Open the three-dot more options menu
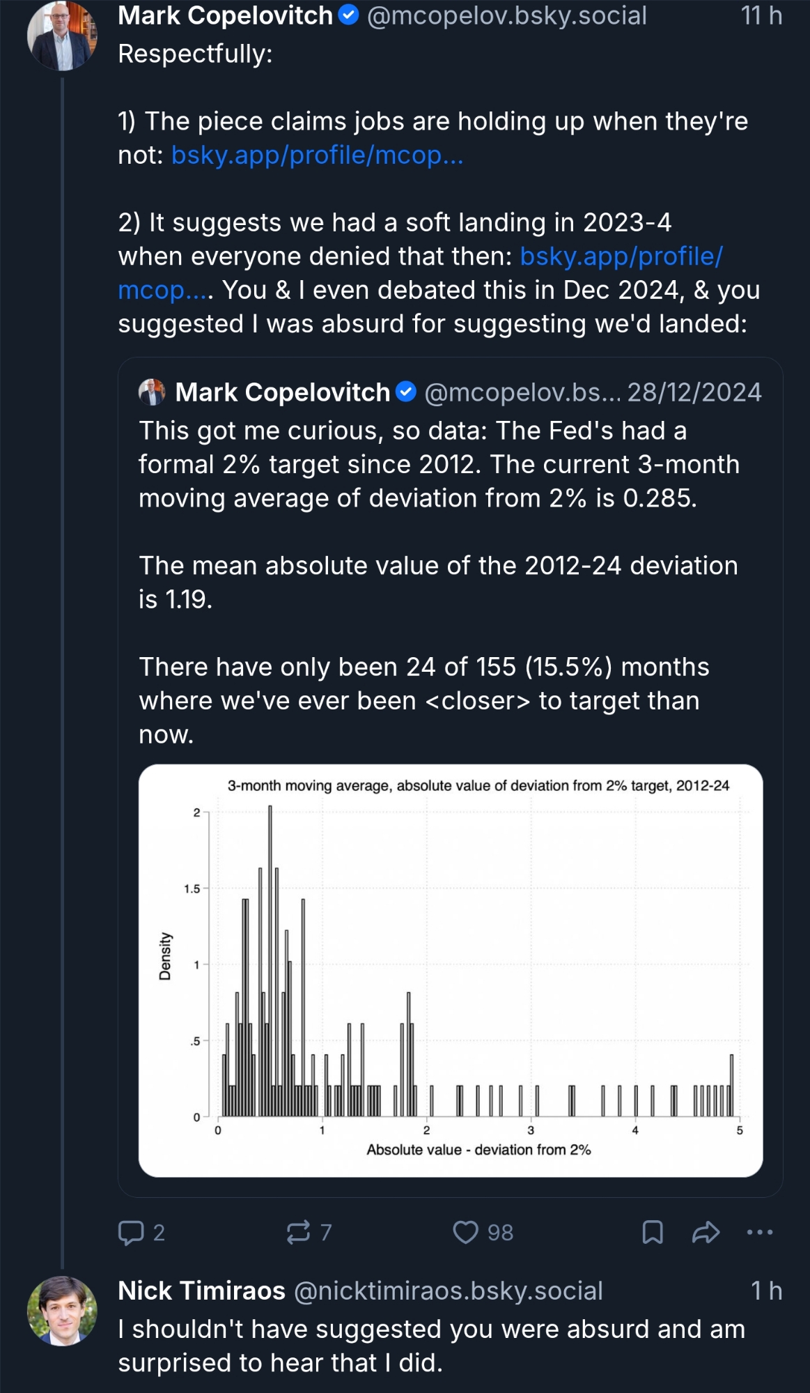 coord(759,1232)
